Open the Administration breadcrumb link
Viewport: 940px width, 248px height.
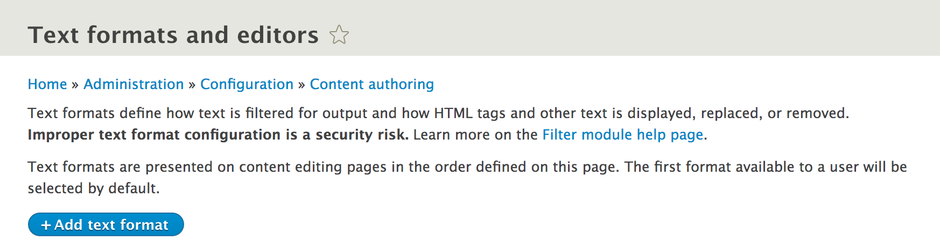pos(134,84)
